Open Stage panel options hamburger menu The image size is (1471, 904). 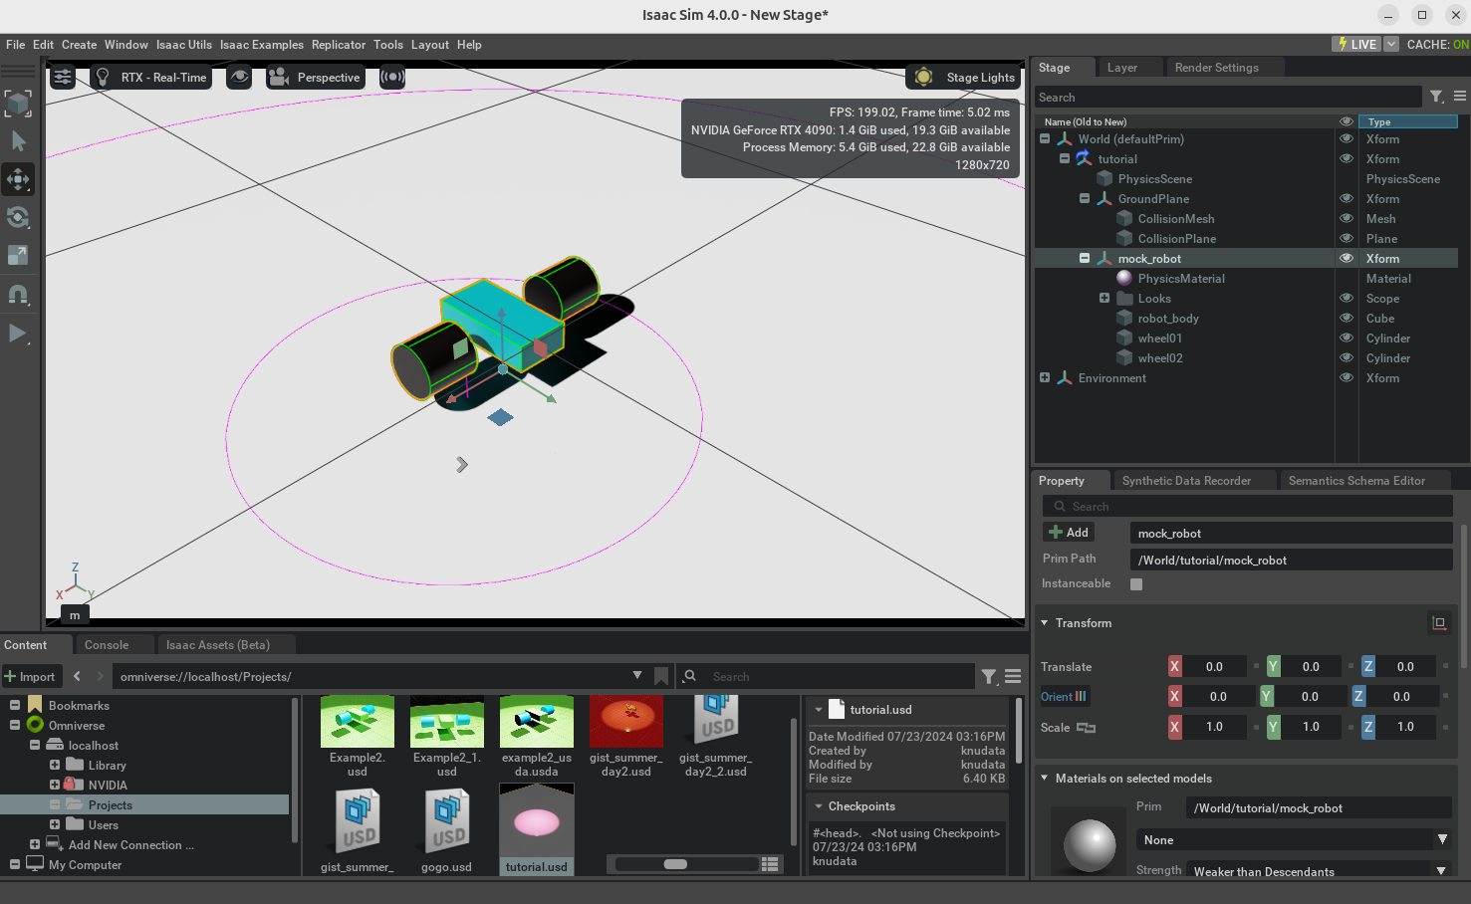point(1459,97)
